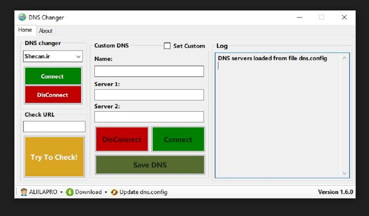Click the ALIILAPRO avatar icon
Image resolution: width=369 pixels, height=216 pixels.
(x=24, y=192)
